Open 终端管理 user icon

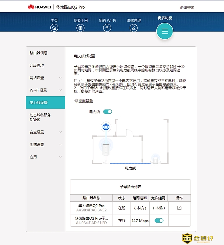click(134, 28)
